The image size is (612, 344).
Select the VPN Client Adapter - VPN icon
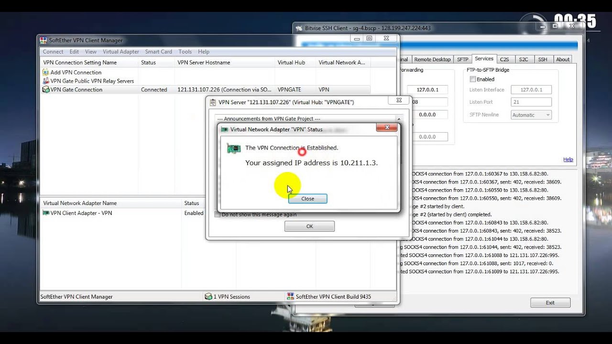46,213
